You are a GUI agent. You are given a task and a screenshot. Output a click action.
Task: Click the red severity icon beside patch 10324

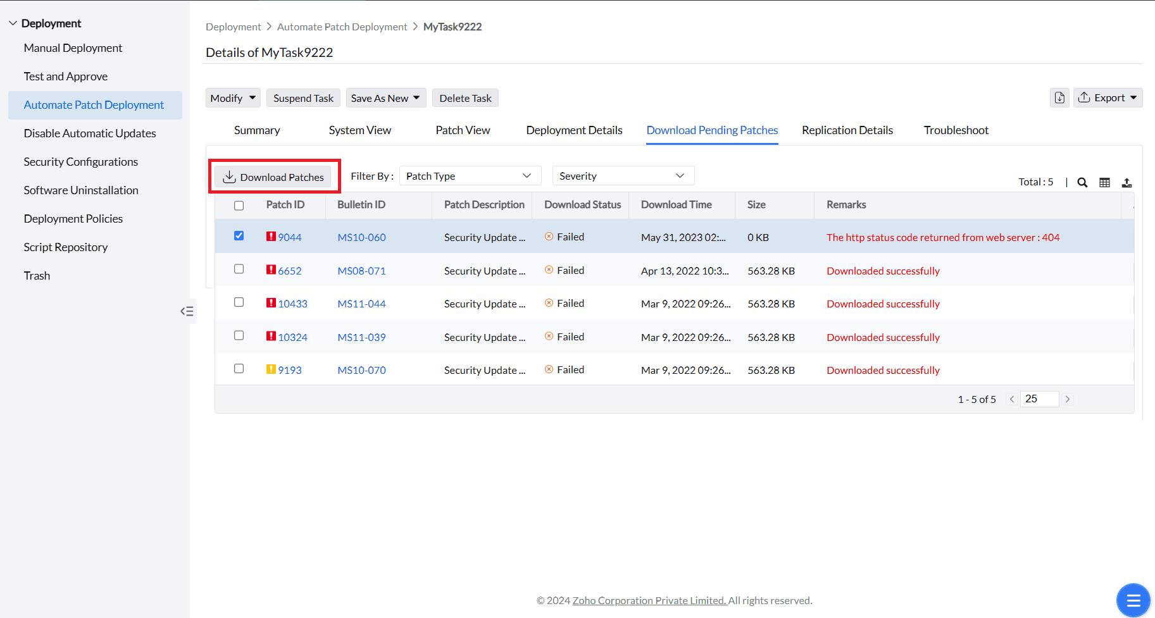pos(270,336)
